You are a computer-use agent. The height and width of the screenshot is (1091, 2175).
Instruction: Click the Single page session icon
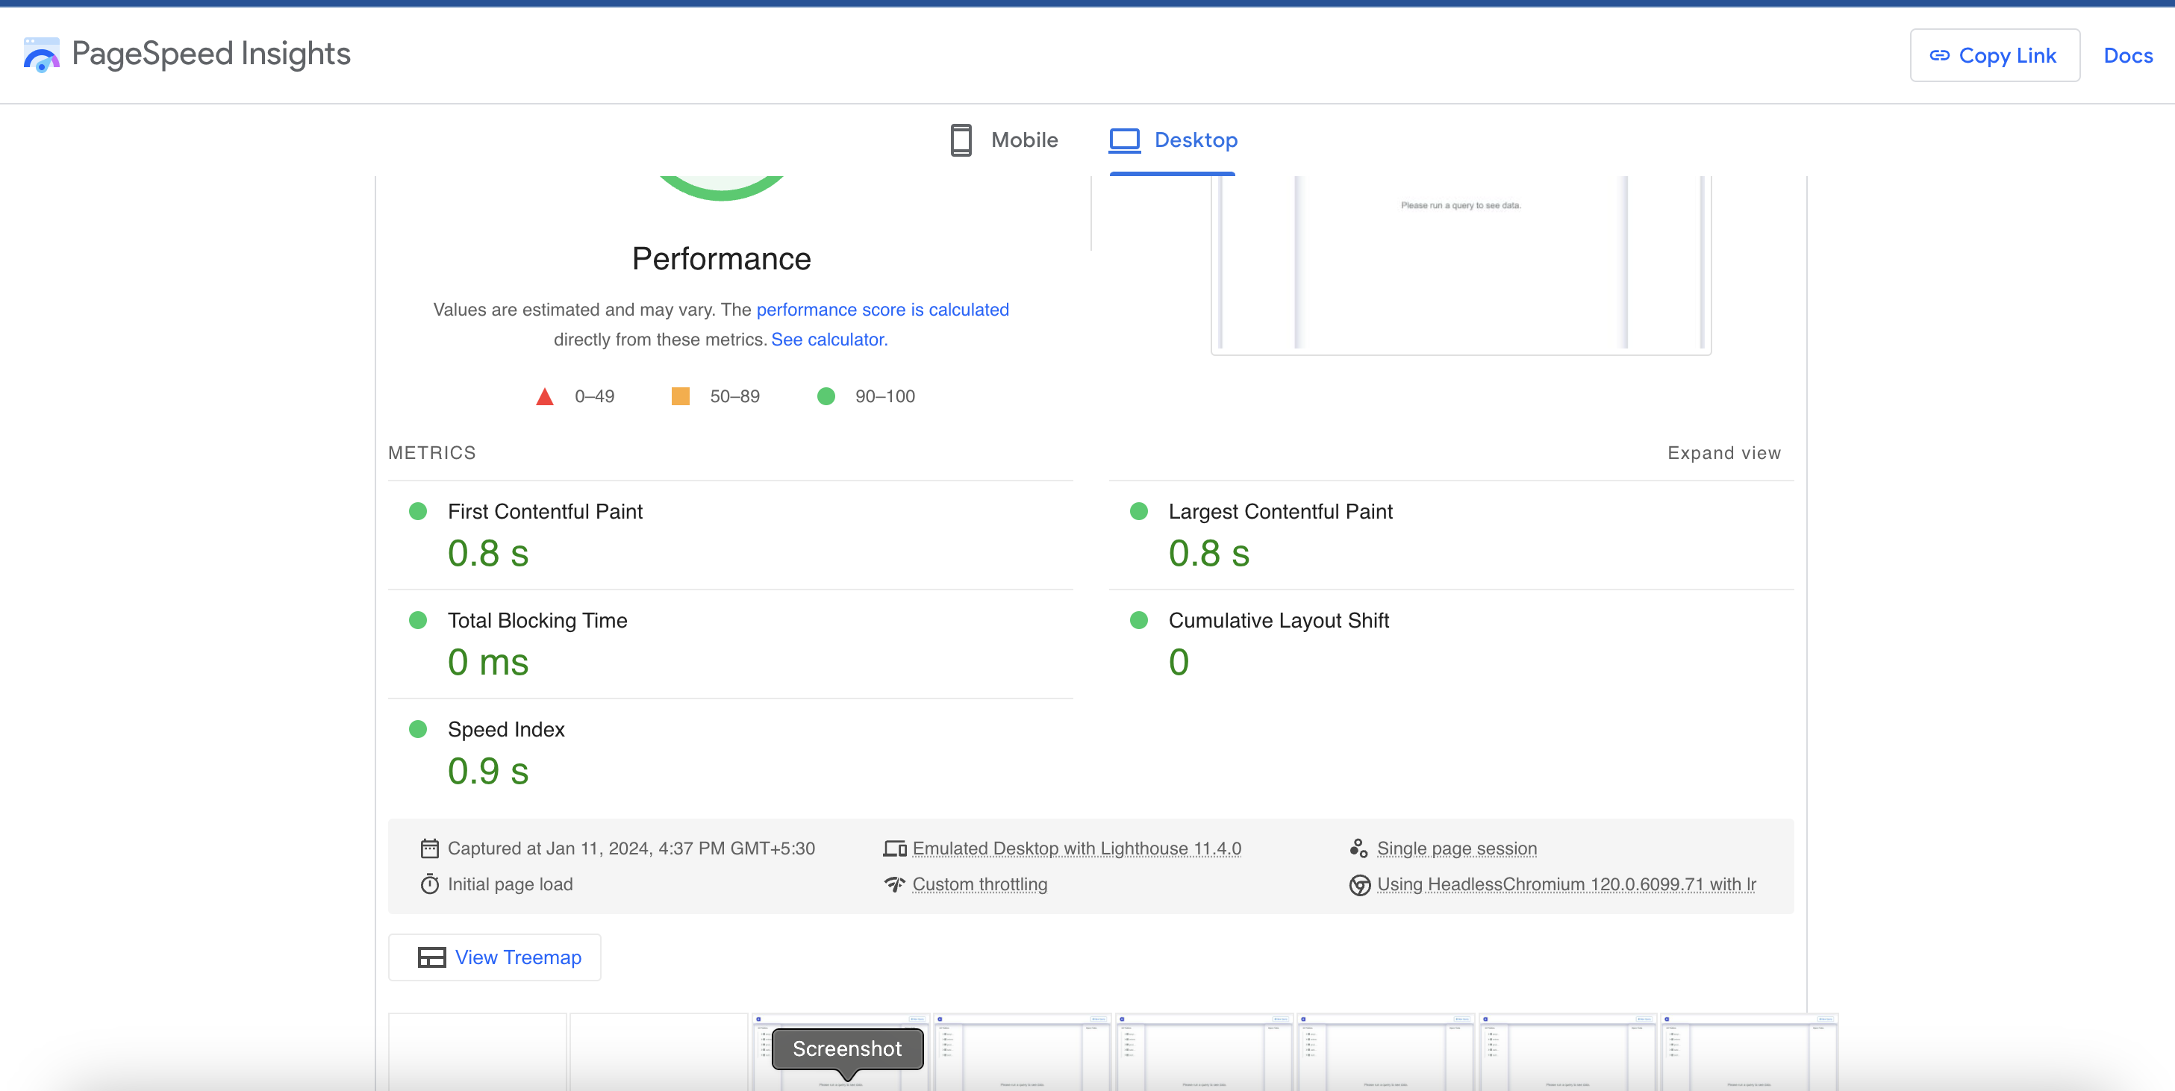[x=1358, y=848]
